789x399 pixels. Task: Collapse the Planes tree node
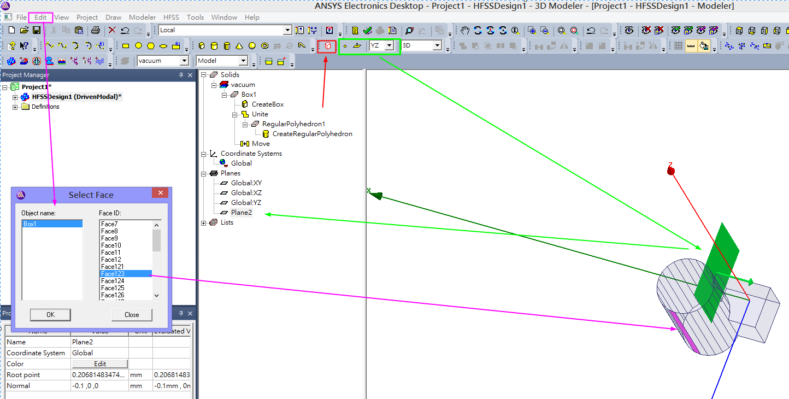[x=204, y=173]
